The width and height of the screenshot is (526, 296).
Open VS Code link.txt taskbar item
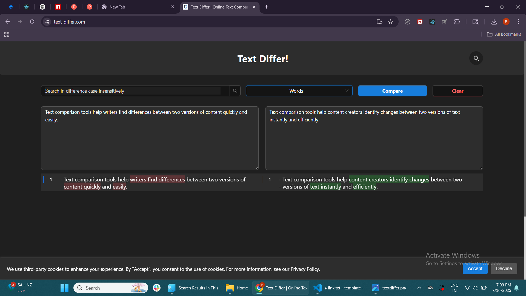(x=339, y=288)
